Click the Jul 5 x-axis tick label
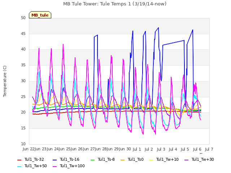This screenshot has width=231, height=173. [185, 150]
